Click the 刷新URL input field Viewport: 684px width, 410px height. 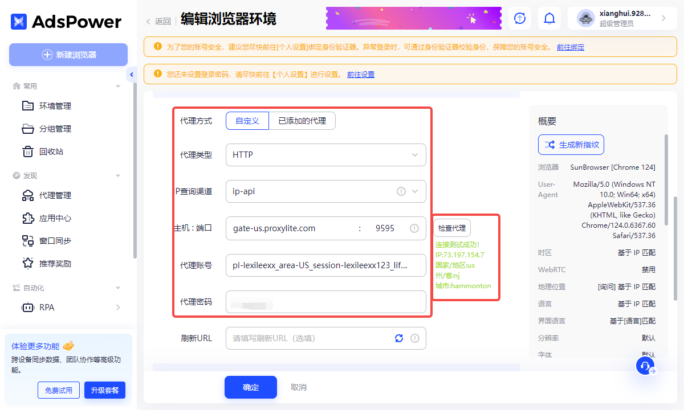(x=326, y=338)
